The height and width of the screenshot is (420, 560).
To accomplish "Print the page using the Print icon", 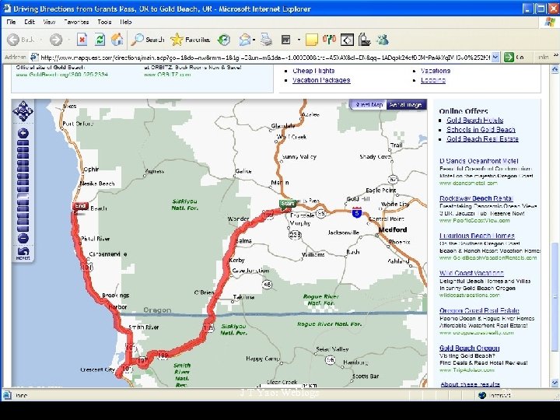I will click(x=266, y=40).
